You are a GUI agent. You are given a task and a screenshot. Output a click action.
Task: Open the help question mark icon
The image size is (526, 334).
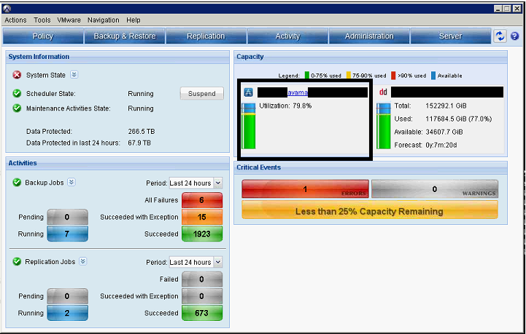(x=515, y=36)
